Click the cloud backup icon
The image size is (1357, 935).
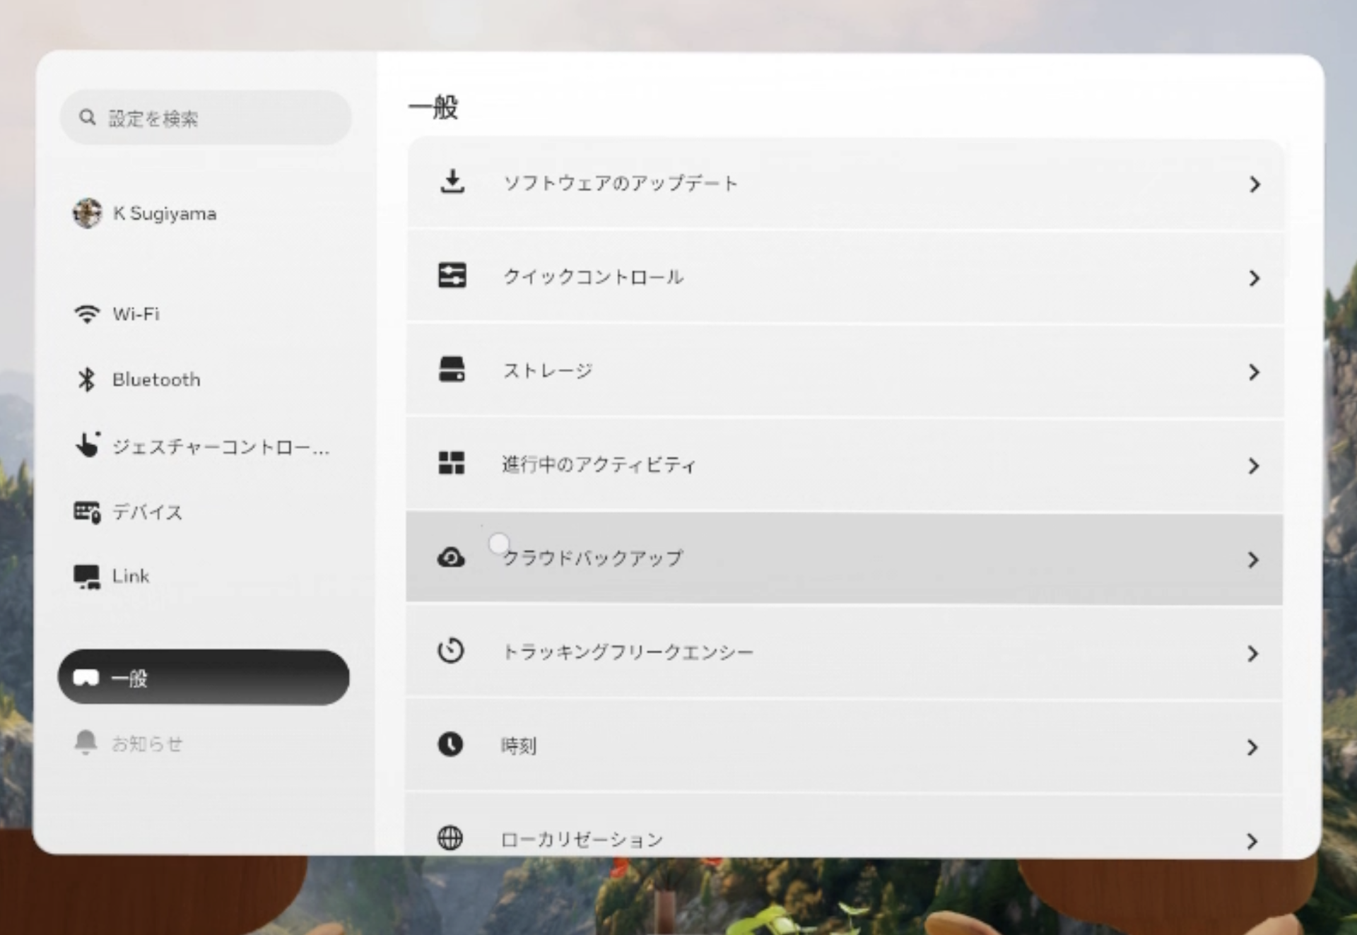451,558
